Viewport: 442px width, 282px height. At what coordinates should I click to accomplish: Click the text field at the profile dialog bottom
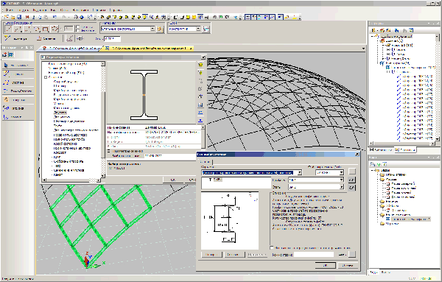[314, 255]
